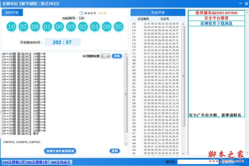Open the 公式期数设置 dropdown
Image resolution: width=249 pixels, height=166 pixels.
[x=105, y=56]
